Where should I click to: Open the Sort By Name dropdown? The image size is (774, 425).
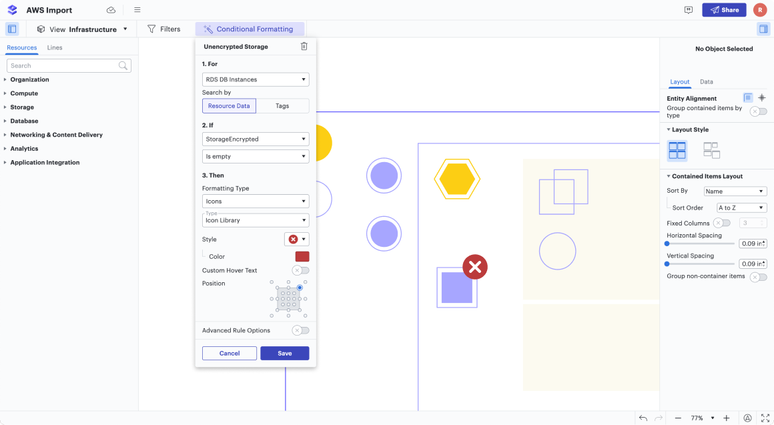(x=735, y=191)
